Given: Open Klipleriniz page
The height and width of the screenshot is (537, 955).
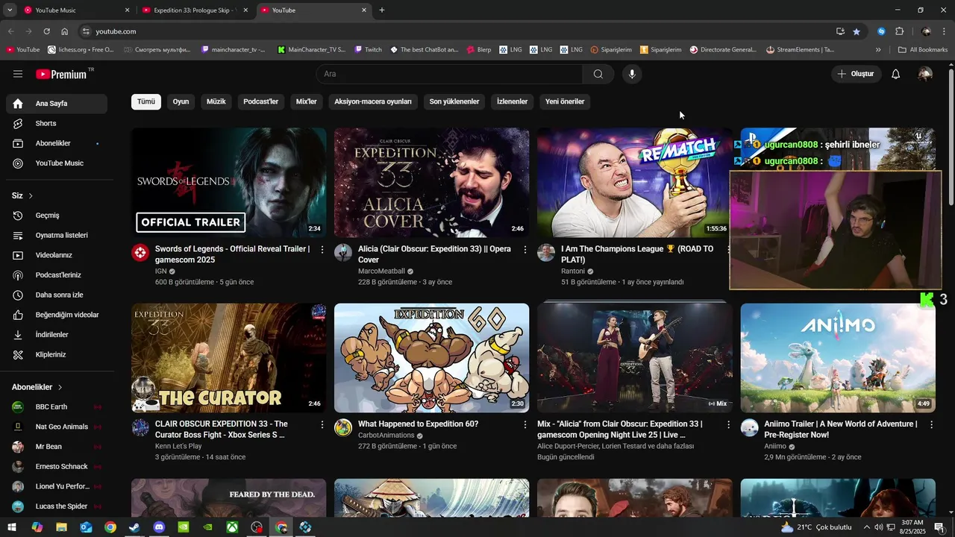Looking at the screenshot, I should (57, 354).
